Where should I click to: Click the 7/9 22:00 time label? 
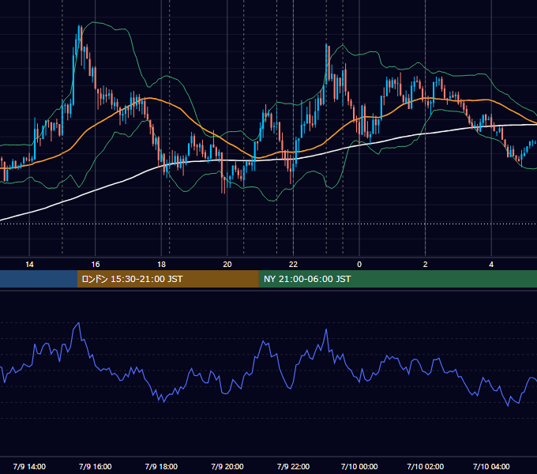coord(293,466)
